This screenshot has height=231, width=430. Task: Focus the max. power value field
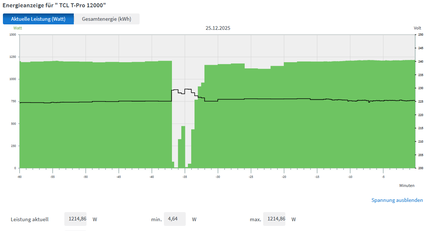[x=274, y=219]
